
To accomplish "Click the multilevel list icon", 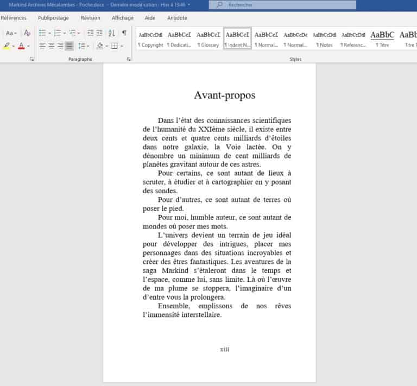I will 72,33.
